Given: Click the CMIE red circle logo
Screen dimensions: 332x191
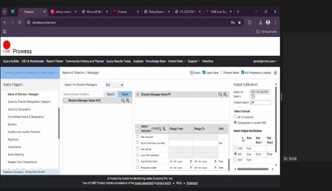Looking at the screenshot, I should click(x=7, y=45).
